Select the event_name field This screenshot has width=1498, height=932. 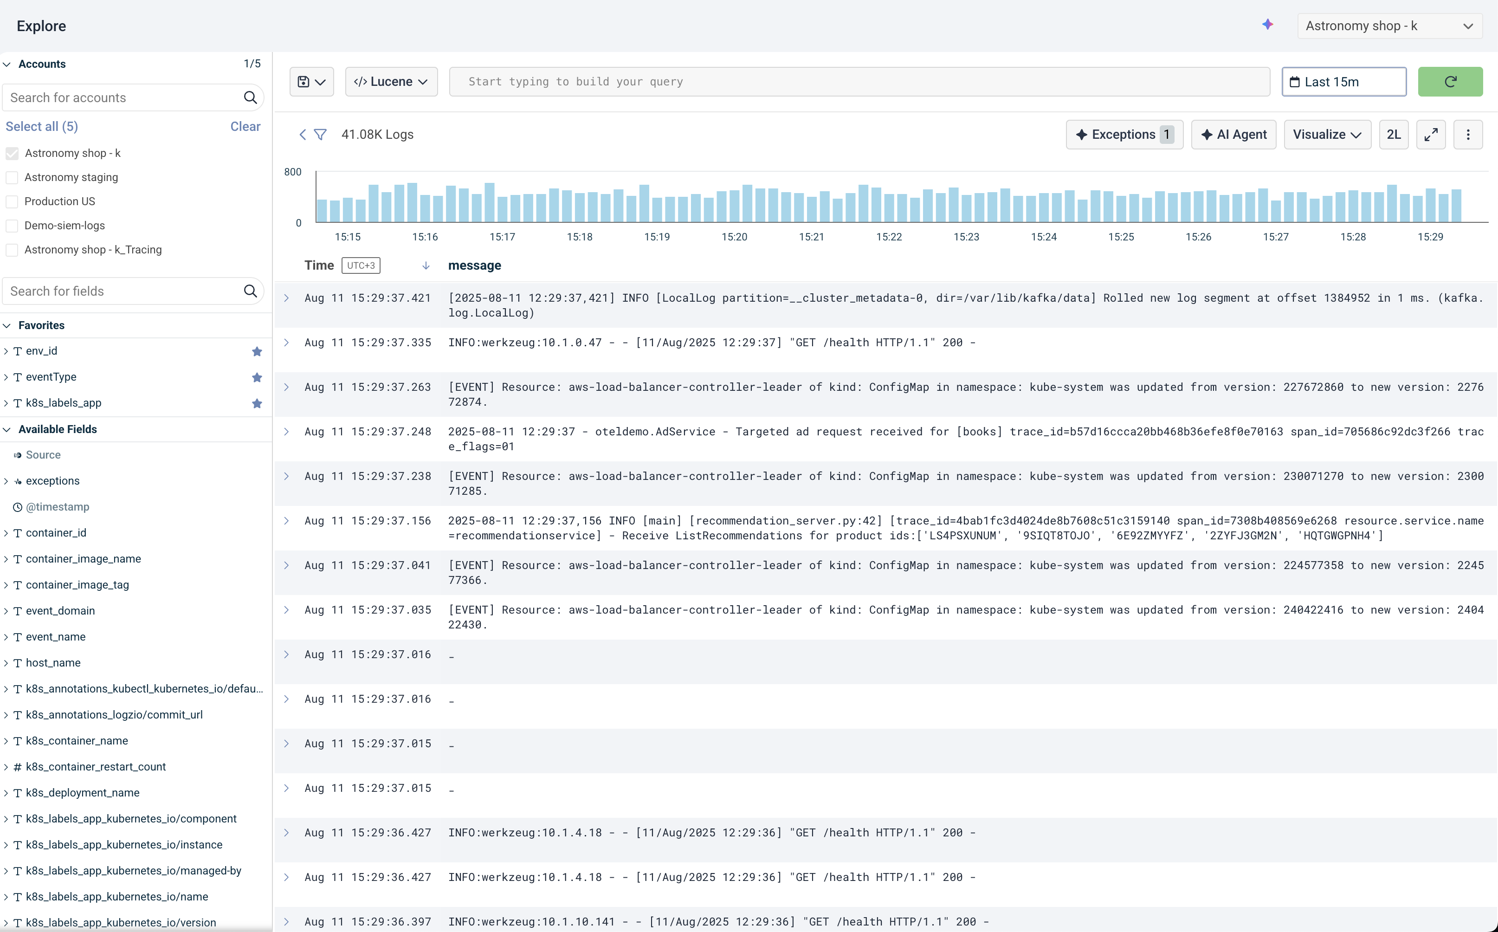[56, 637]
